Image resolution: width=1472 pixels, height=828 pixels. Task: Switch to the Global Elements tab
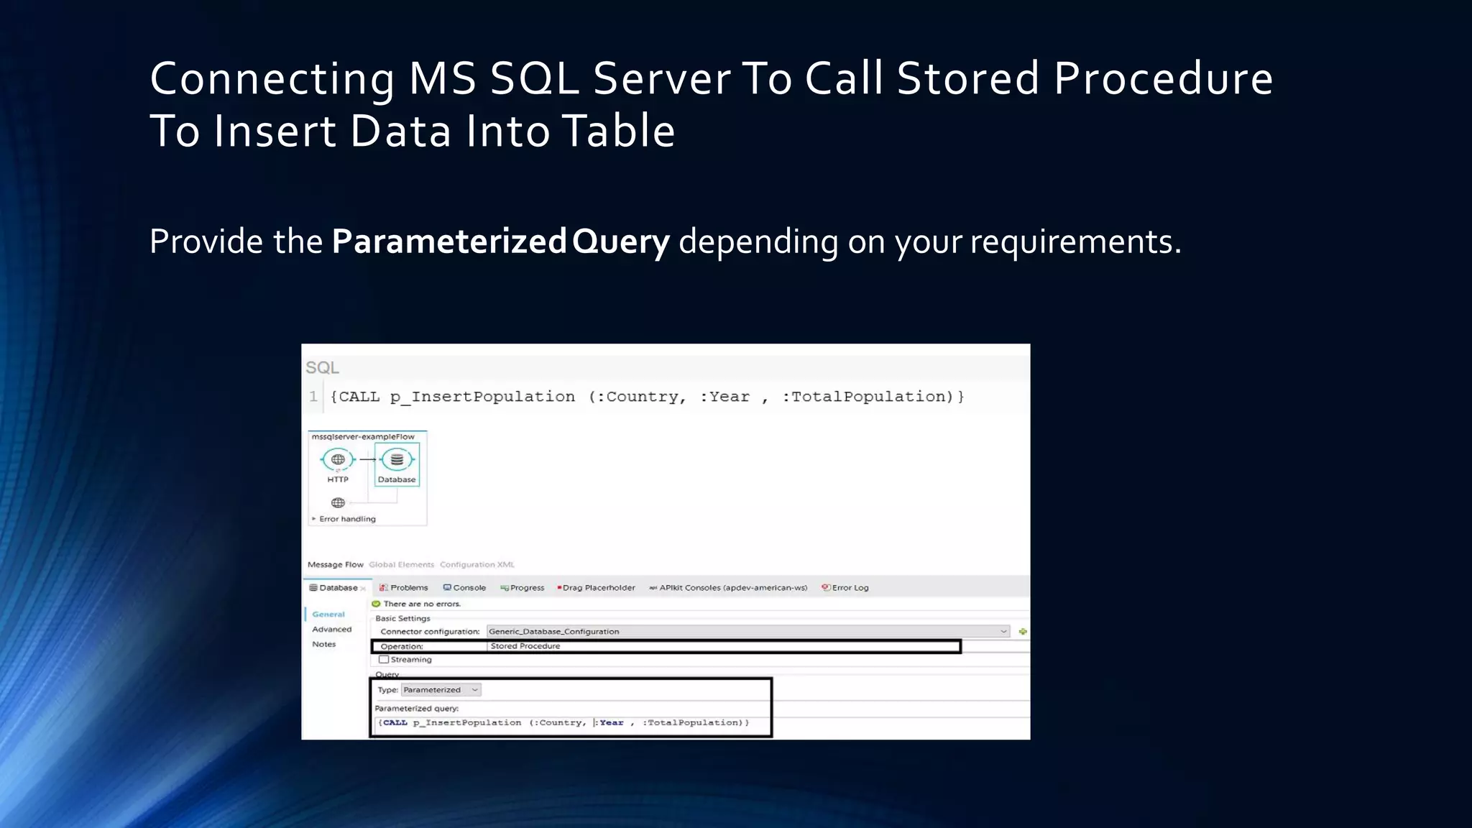[402, 564]
